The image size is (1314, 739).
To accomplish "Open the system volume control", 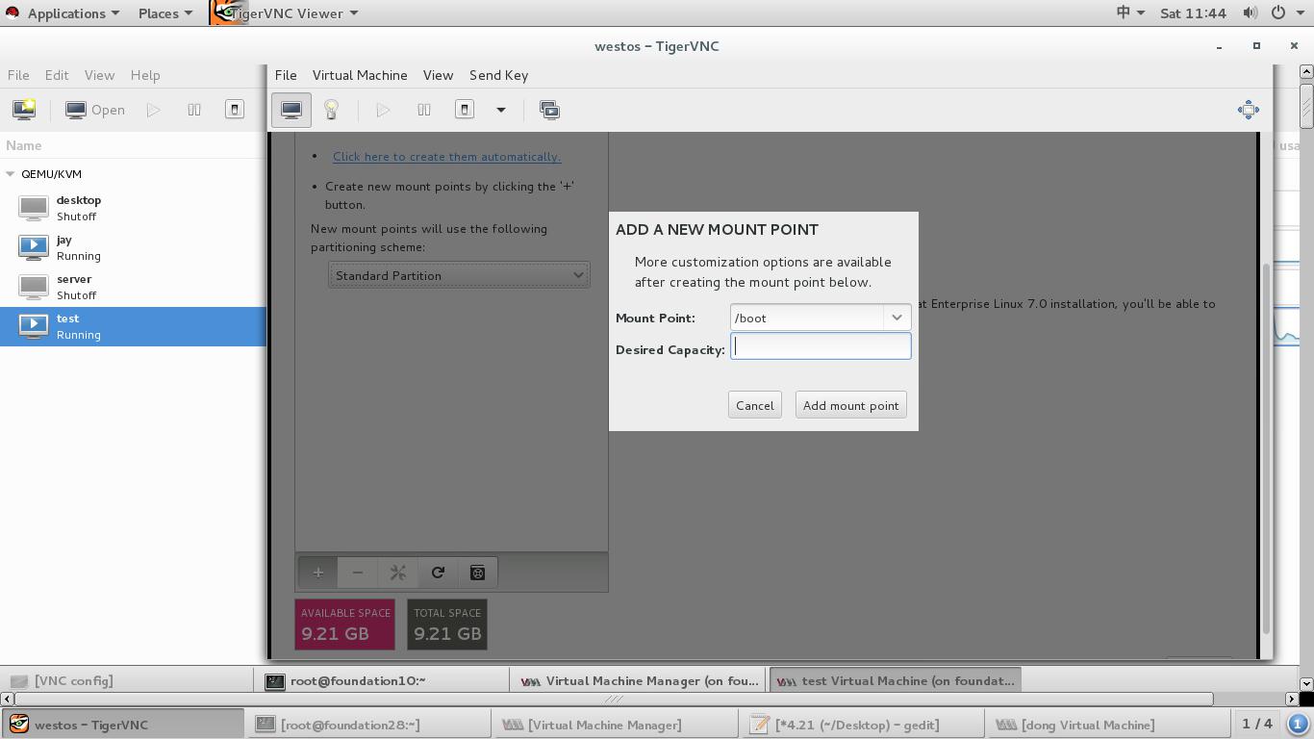I will [x=1250, y=13].
